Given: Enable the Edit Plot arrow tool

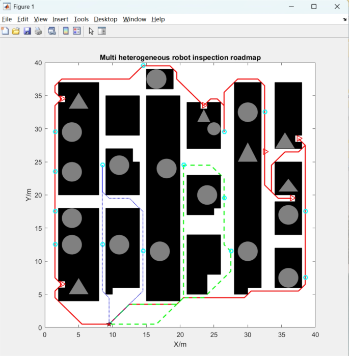Looking at the screenshot, I should coord(91,31).
